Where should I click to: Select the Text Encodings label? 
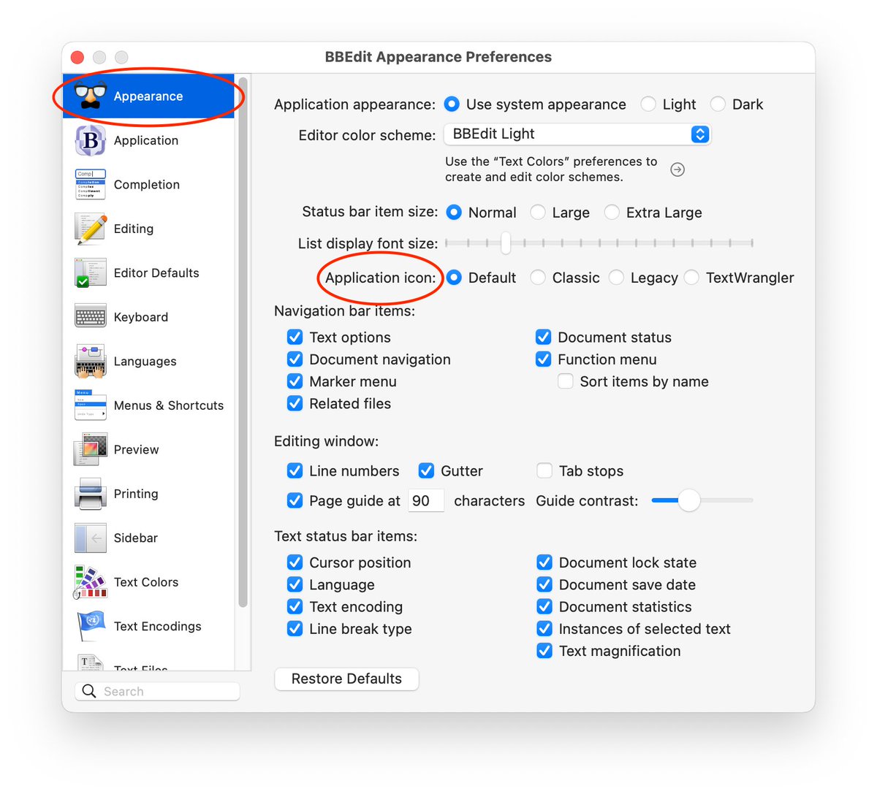pyautogui.click(x=157, y=626)
